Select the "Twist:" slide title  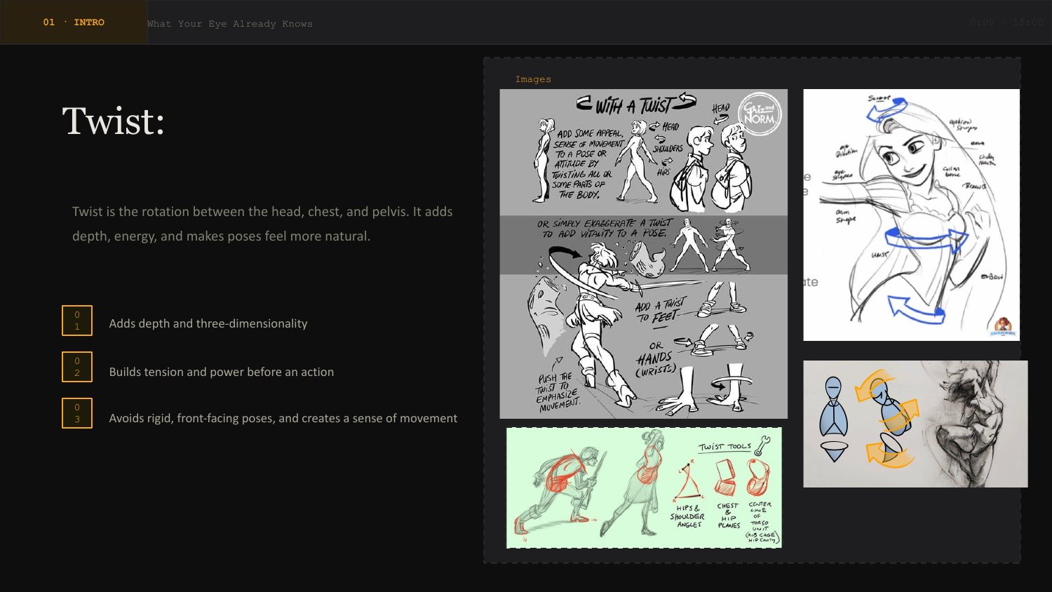(114, 121)
